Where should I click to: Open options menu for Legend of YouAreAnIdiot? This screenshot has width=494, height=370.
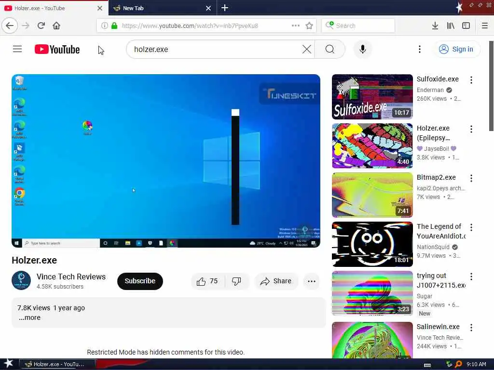pyautogui.click(x=471, y=227)
